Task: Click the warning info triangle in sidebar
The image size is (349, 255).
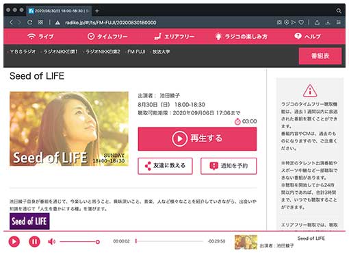Action: click(x=310, y=90)
